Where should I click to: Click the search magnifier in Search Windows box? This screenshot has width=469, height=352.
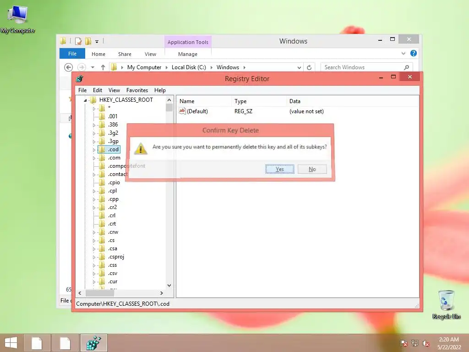[x=407, y=67]
